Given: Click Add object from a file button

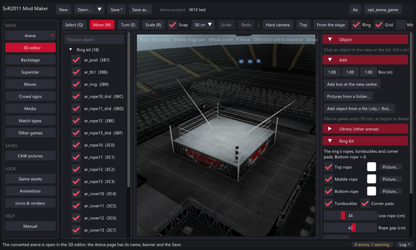Looking at the screenshot, I should tap(359, 108).
